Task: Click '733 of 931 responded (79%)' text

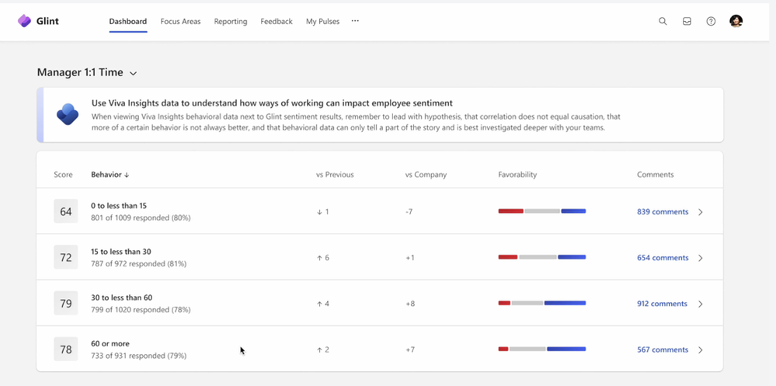Action: tap(138, 356)
